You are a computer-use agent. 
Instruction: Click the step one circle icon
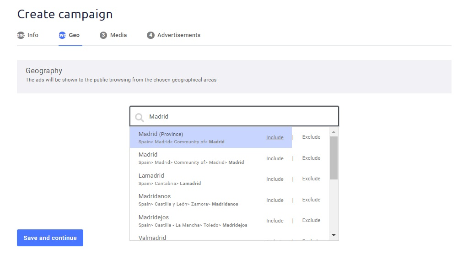[x=21, y=35]
